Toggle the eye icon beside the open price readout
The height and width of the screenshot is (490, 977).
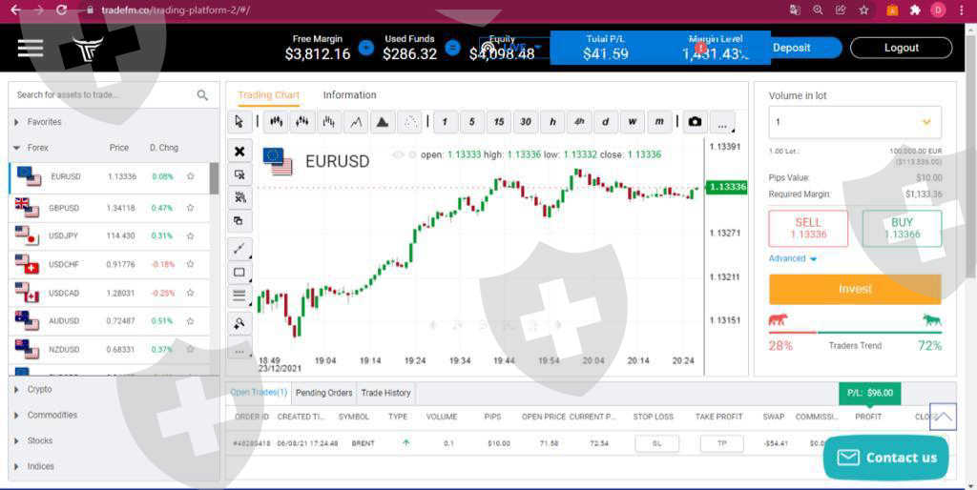(398, 155)
